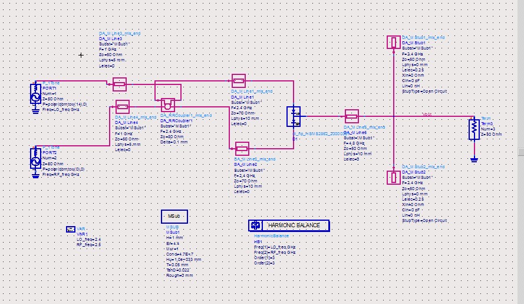Select the DA_MLine5 transmission line symbol
524x304 pixels.
(351, 116)
